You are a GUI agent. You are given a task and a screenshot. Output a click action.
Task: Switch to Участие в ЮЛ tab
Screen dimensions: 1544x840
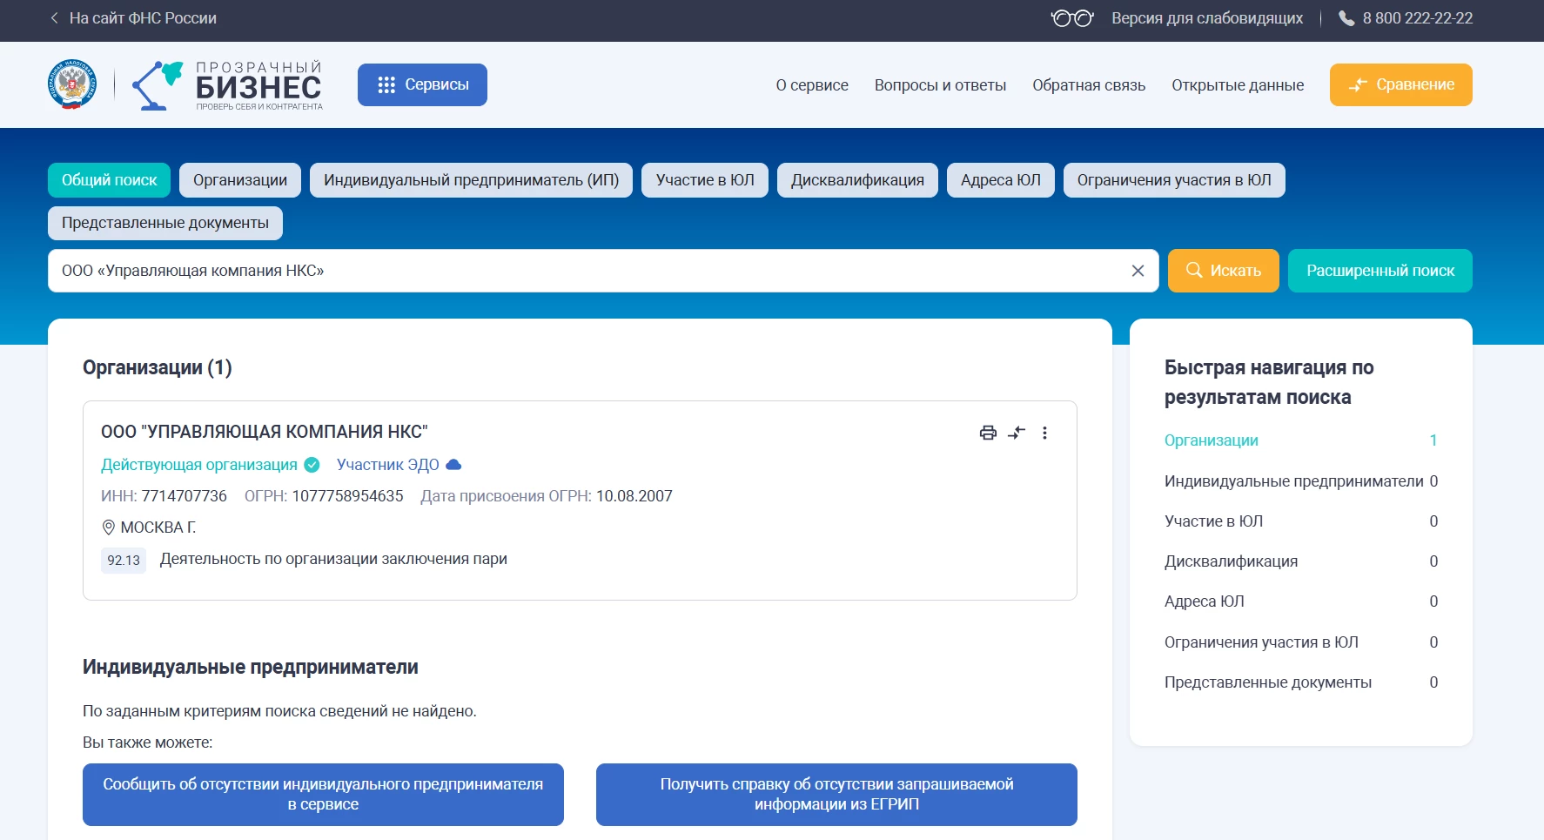[705, 180]
